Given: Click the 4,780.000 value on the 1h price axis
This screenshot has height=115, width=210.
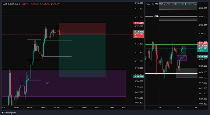Looking at the screenshot, I should (203, 25).
